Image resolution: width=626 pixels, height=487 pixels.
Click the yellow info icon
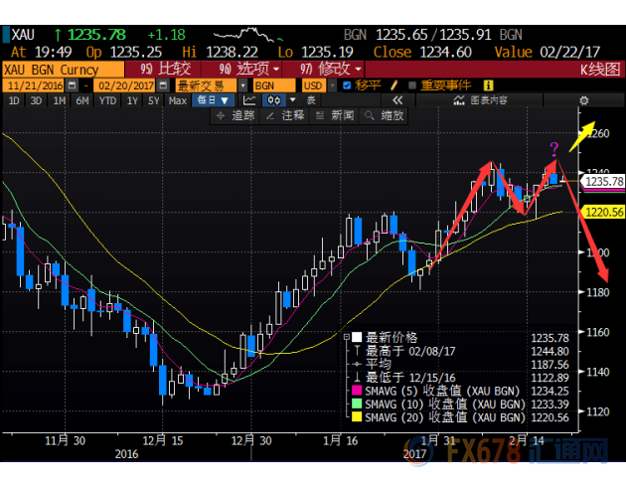tap(488, 85)
